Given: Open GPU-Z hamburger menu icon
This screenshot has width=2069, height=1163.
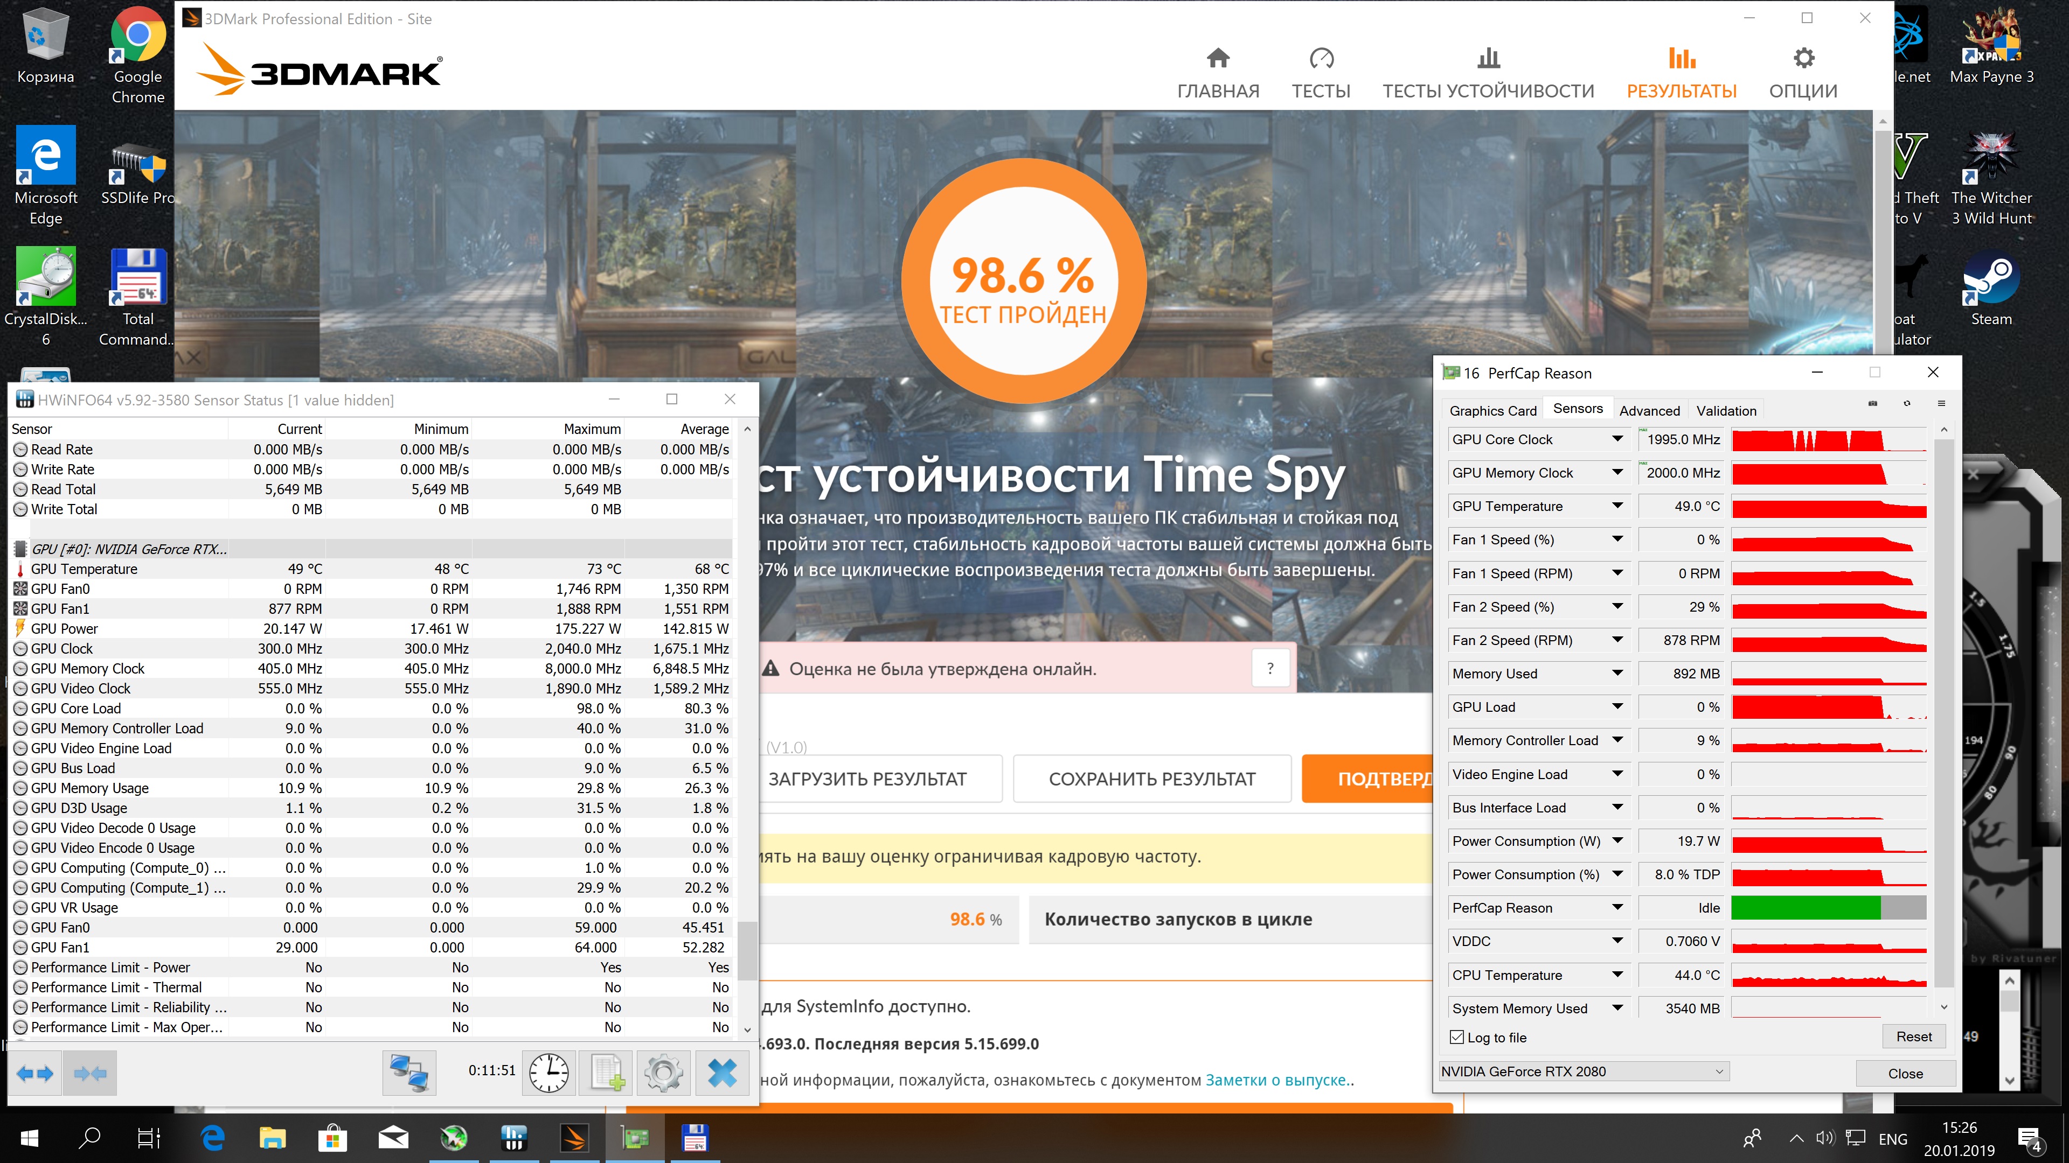Looking at the screenshot, I should point(1941,404).
